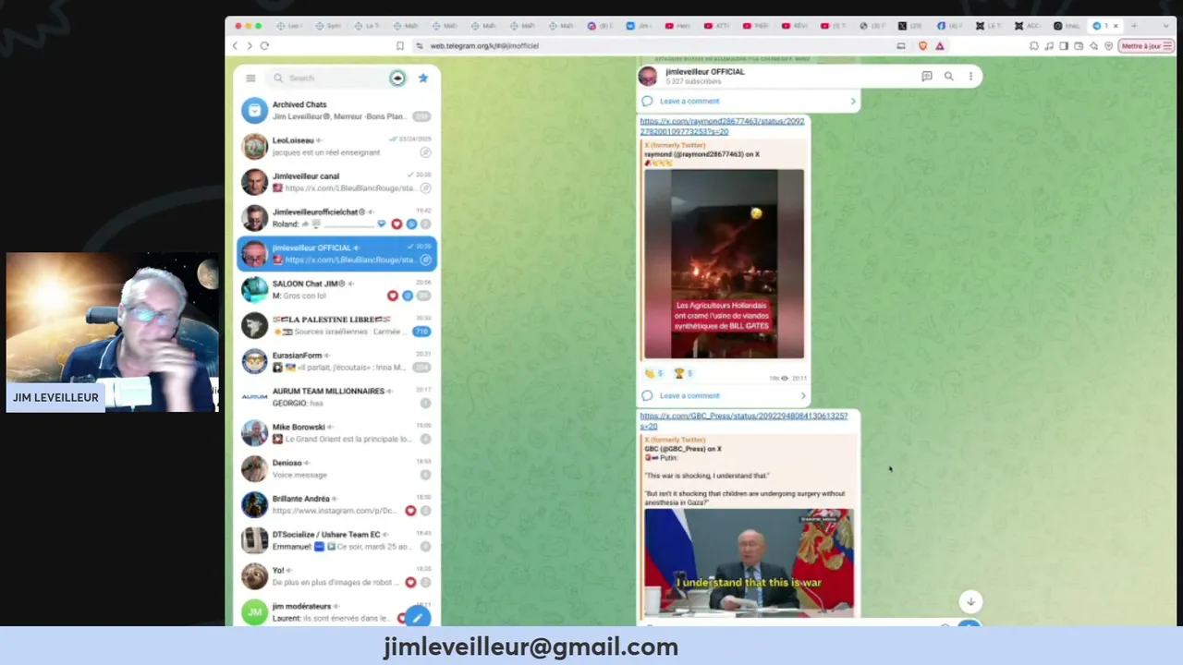Open the Yo! chat

(337, 576)
